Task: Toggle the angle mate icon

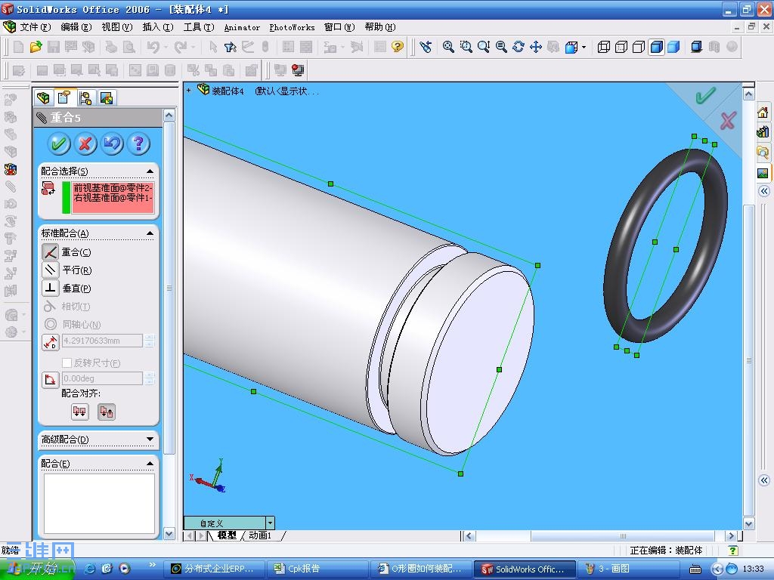Action: pos(51,380)
